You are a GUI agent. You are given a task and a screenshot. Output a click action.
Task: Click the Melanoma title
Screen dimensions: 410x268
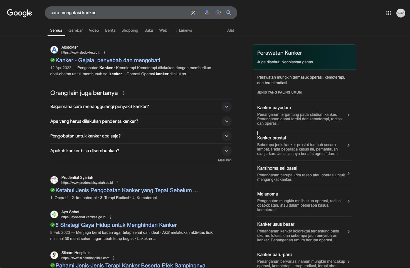point(268,194)
